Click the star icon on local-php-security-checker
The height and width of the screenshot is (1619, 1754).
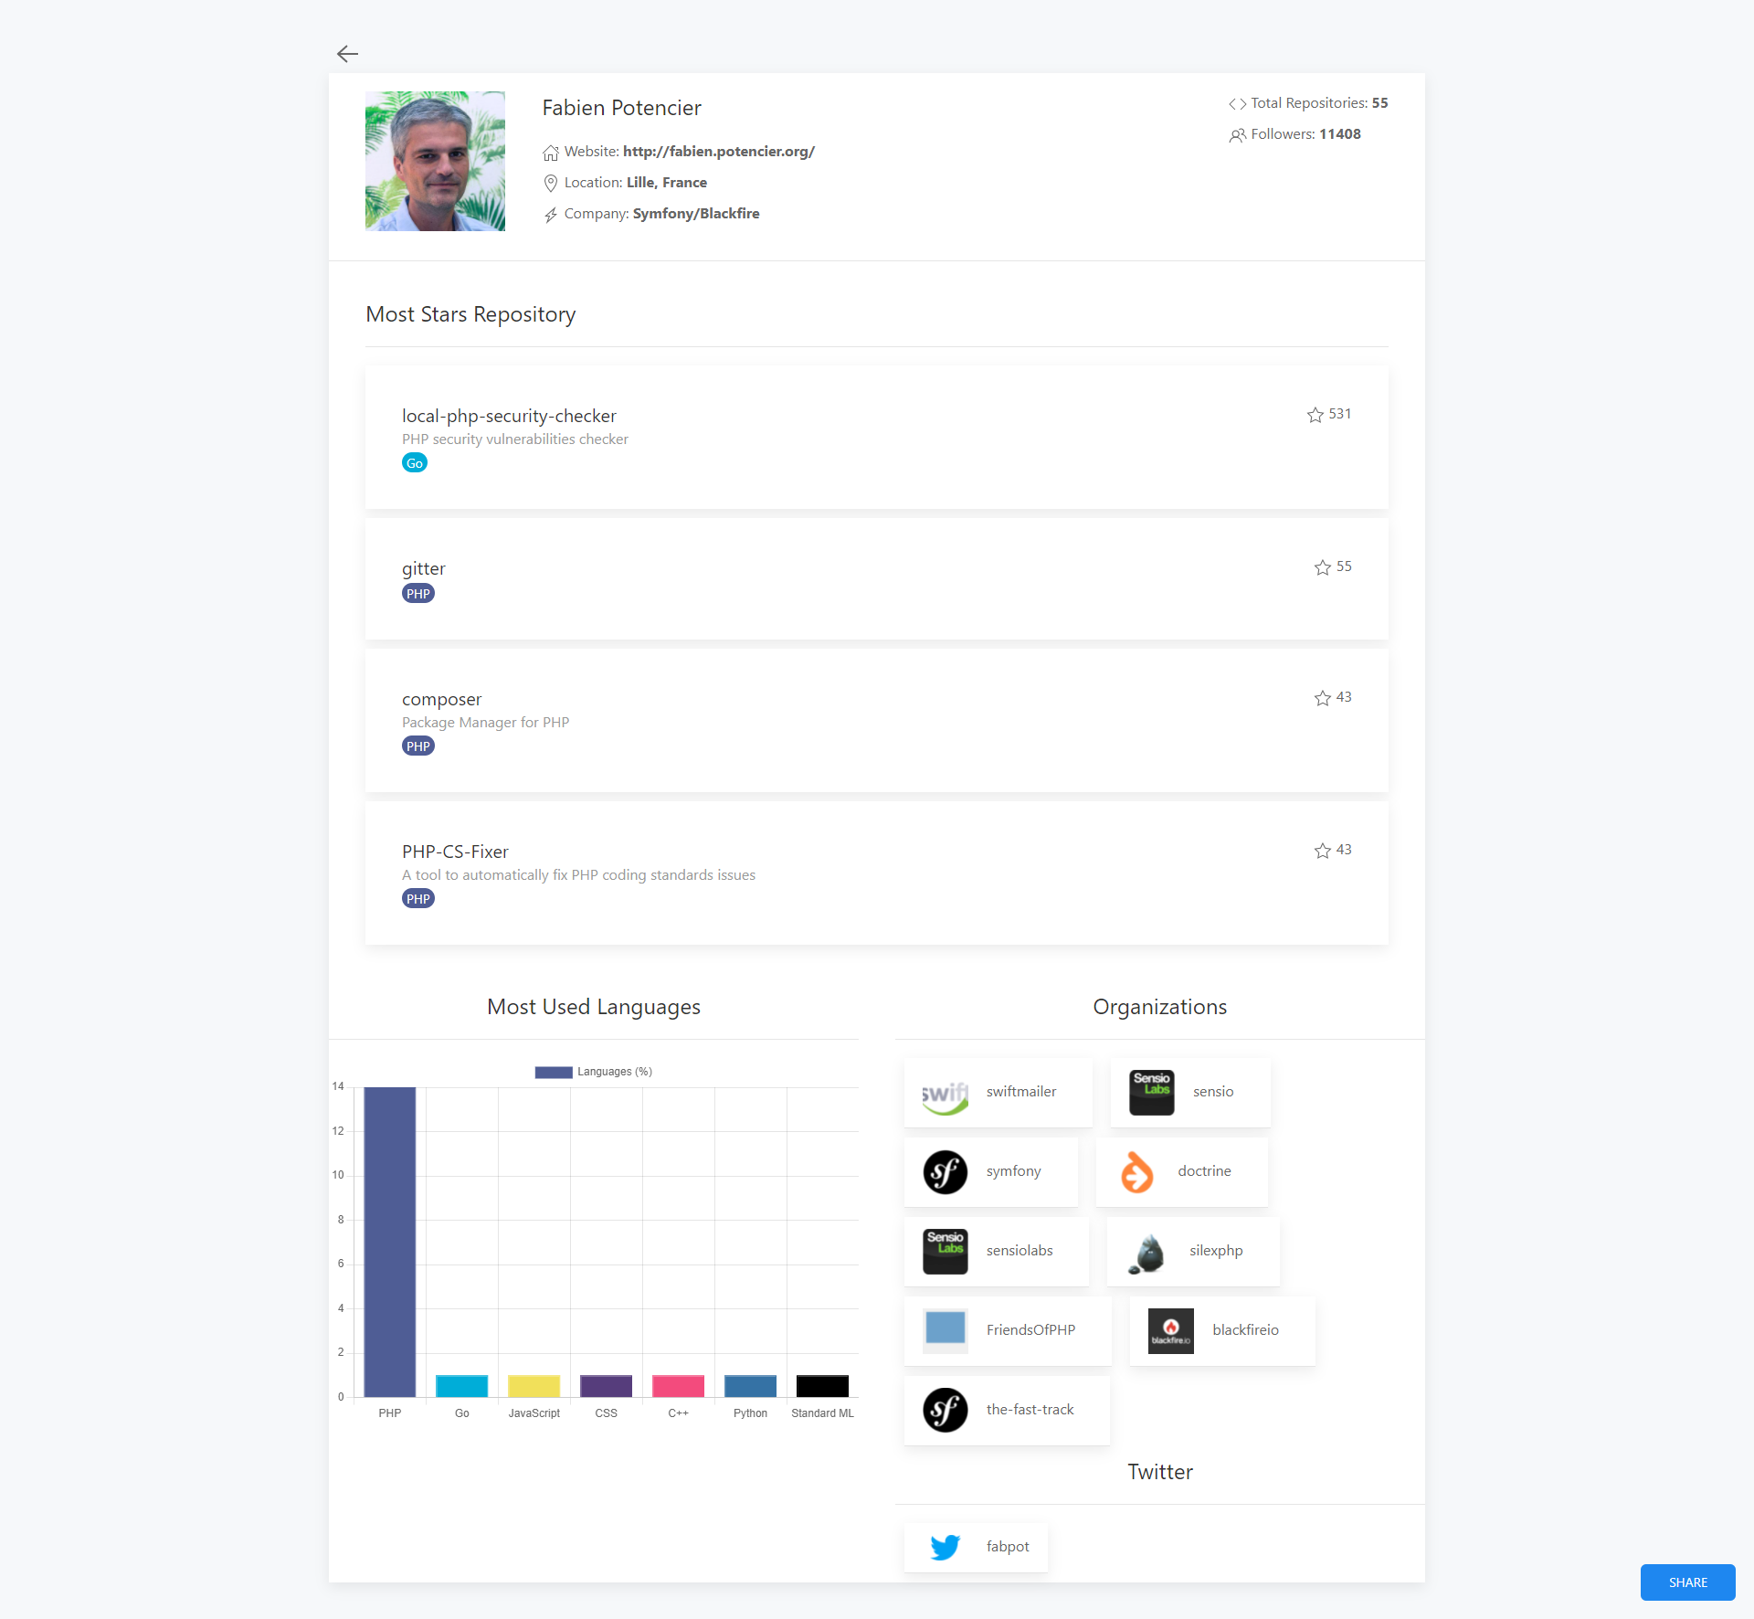1315,415
